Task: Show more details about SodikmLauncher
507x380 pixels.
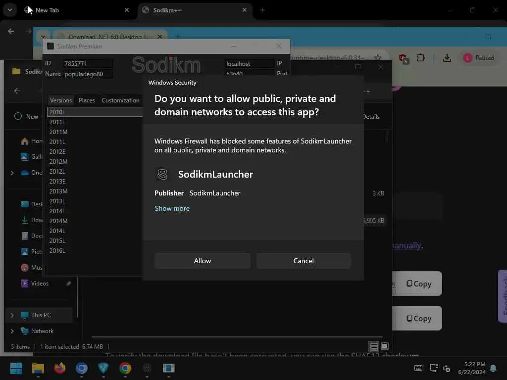Action: 172,208
